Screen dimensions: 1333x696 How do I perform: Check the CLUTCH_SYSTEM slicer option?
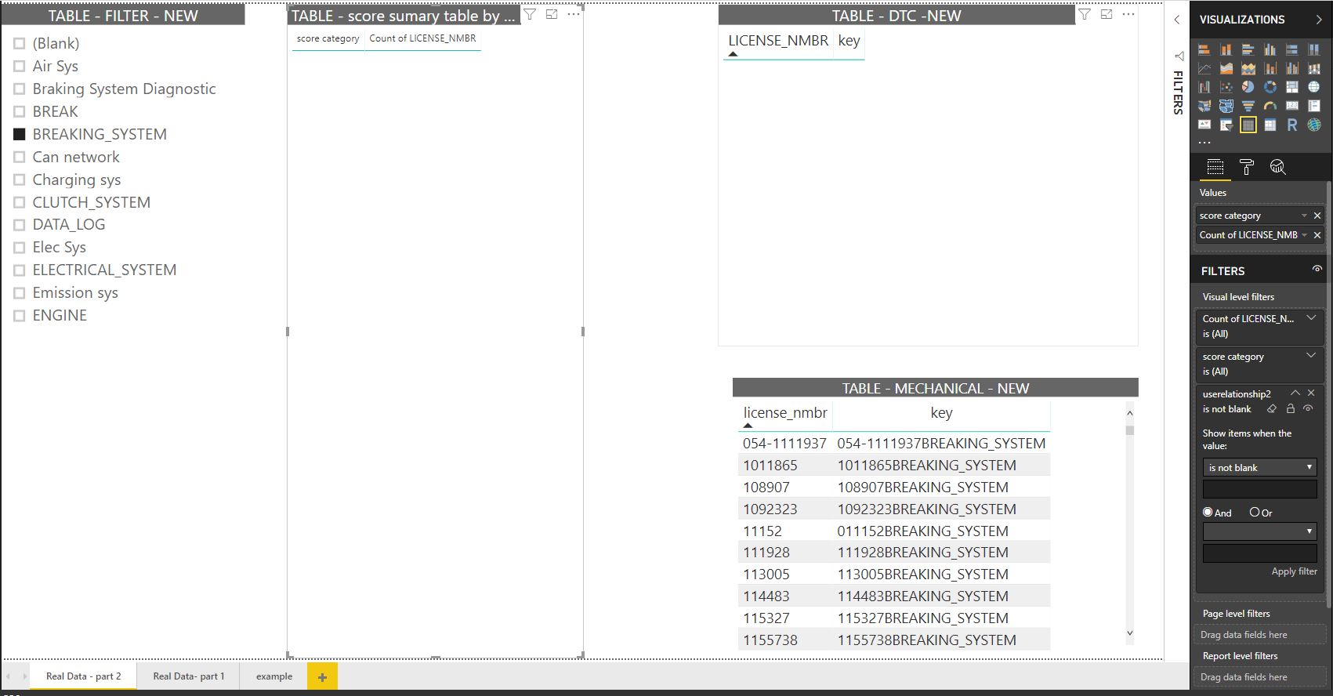pyautogui.click(x=20, y=202)
